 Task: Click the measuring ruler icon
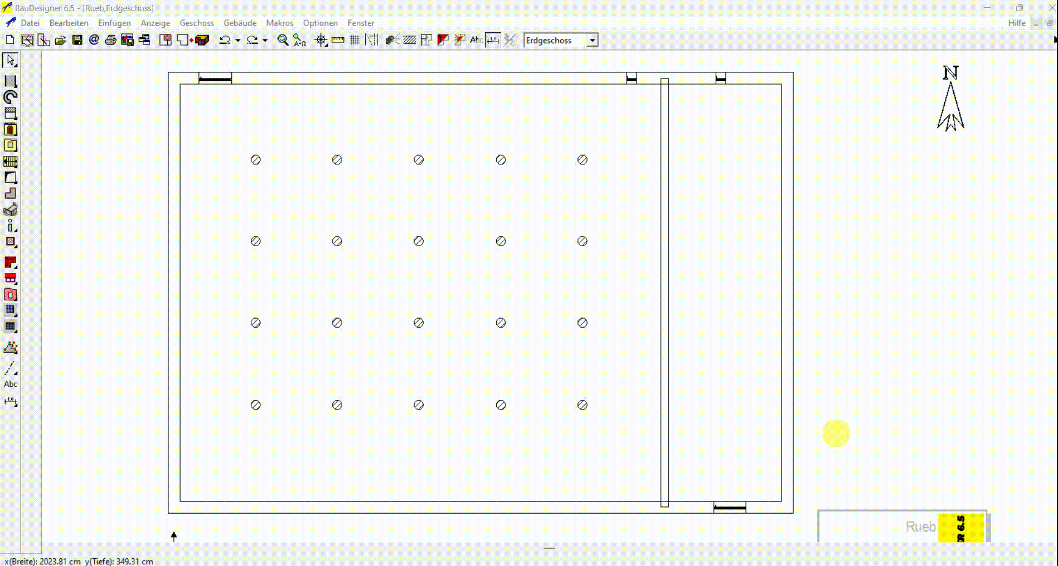tap(338, 40)
